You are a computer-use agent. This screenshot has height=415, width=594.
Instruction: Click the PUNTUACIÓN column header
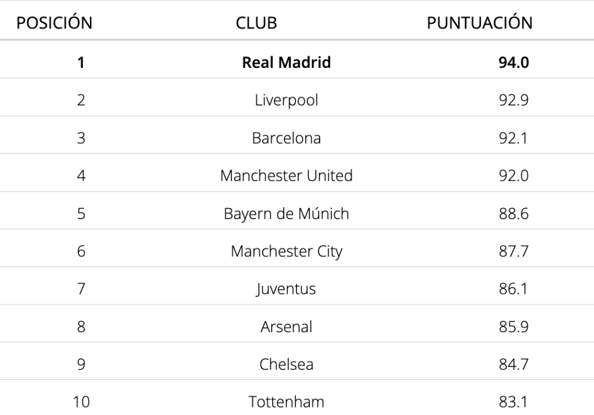[480, 23]
